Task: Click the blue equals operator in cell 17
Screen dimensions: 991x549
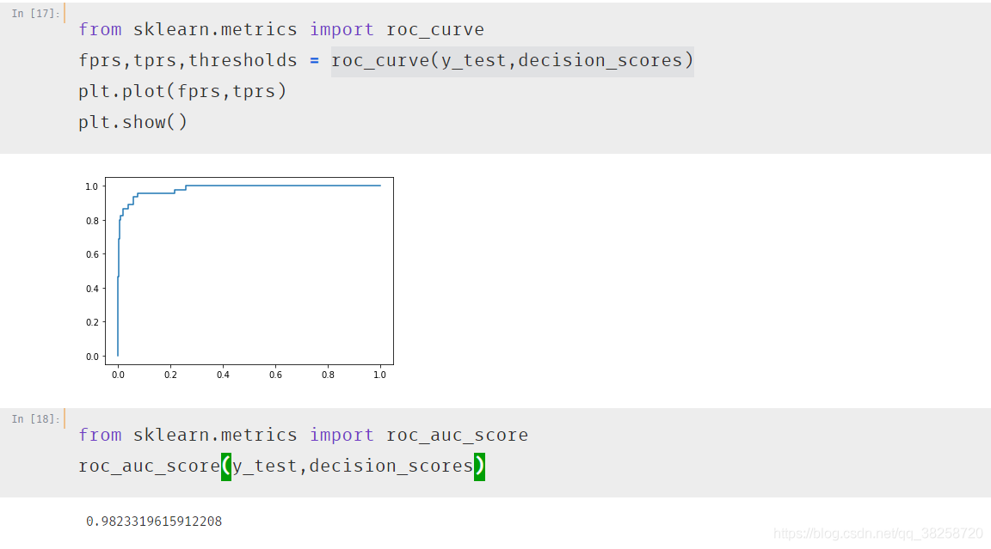Action: [x=314, y=61]
